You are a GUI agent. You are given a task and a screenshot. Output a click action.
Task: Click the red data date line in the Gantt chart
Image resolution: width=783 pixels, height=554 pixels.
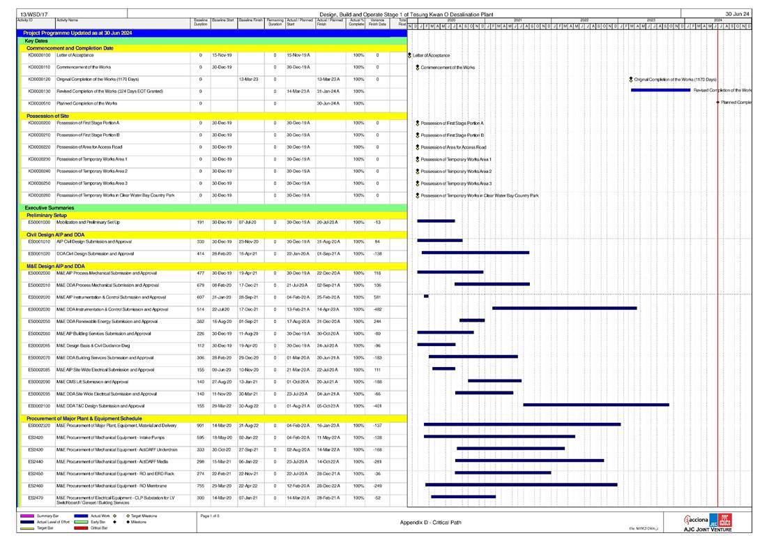tap(717, 279)
